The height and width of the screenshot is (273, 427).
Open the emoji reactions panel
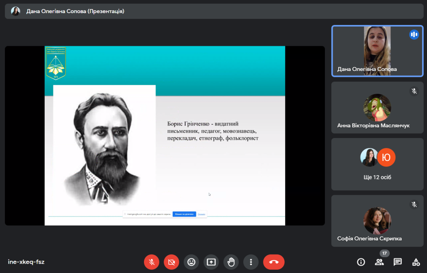[192, 262]
